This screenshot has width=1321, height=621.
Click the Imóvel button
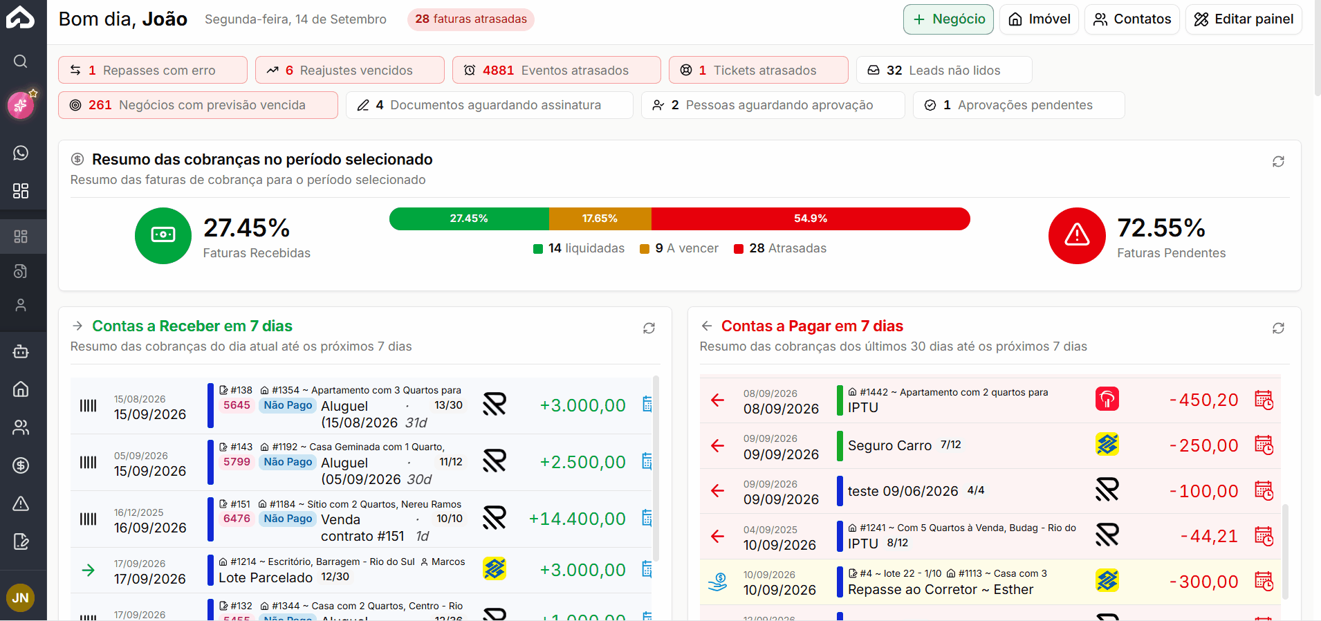click(x=1040, y=19)
